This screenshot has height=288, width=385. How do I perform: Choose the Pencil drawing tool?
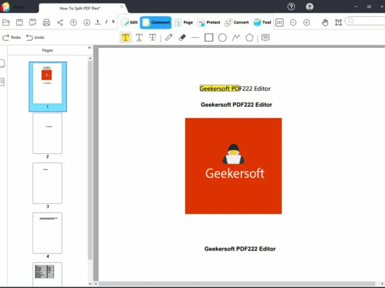[x=169, y=37]
